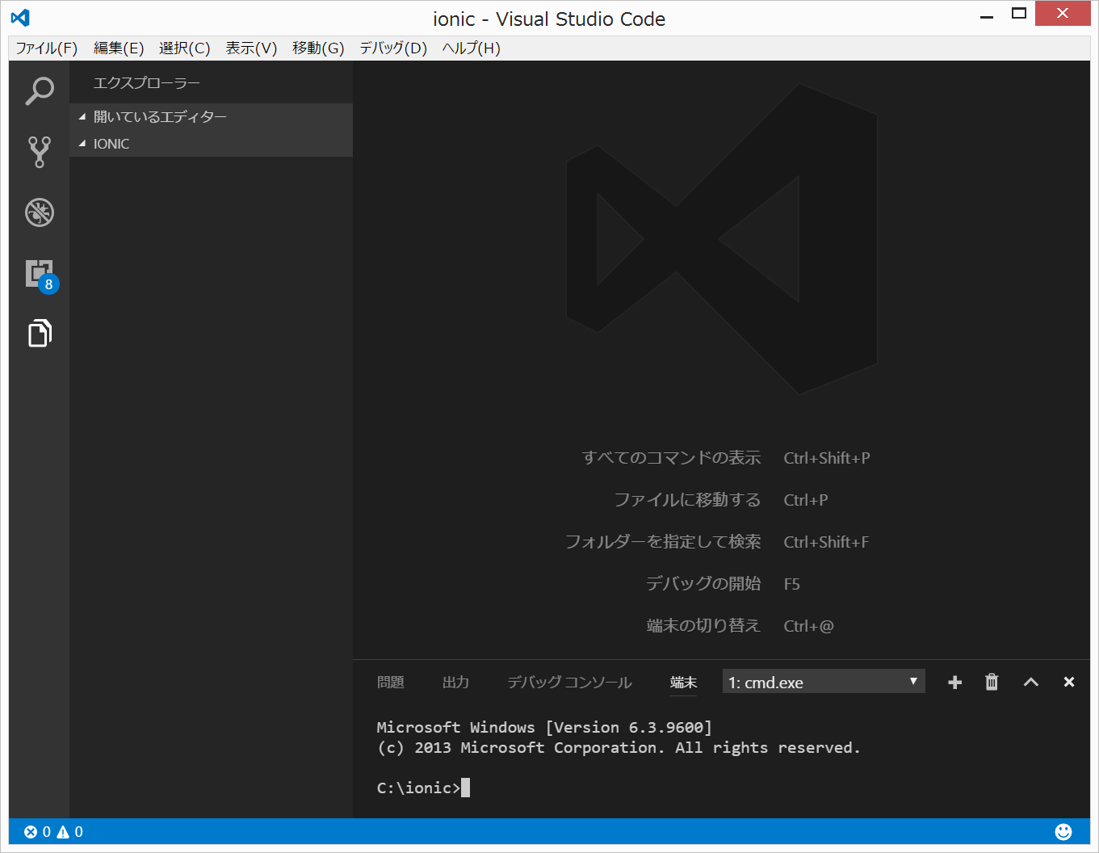
Task: Close the terminal panel with X
Action: click(x=1068, y=683)
